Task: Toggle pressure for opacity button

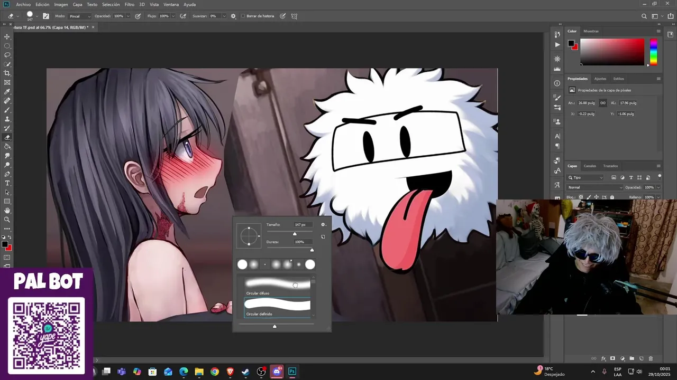Action: click(138, 16)
